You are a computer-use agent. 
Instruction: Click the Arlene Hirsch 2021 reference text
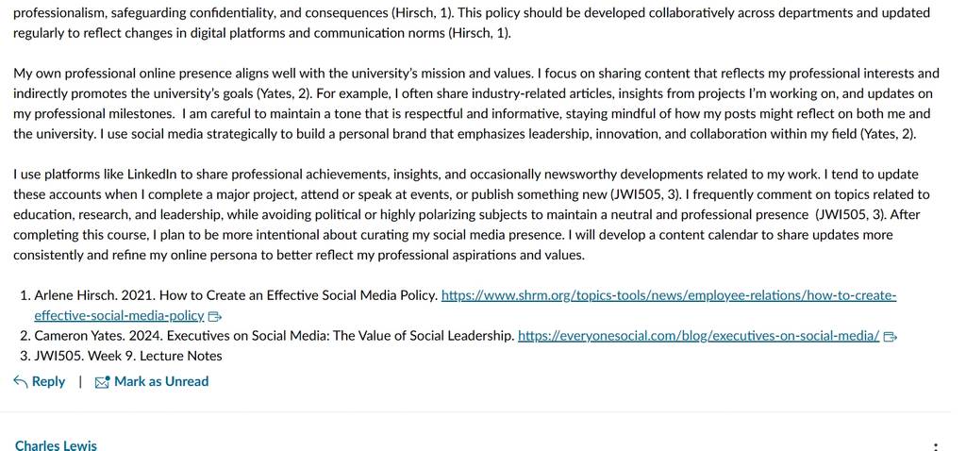pos(236,295)
